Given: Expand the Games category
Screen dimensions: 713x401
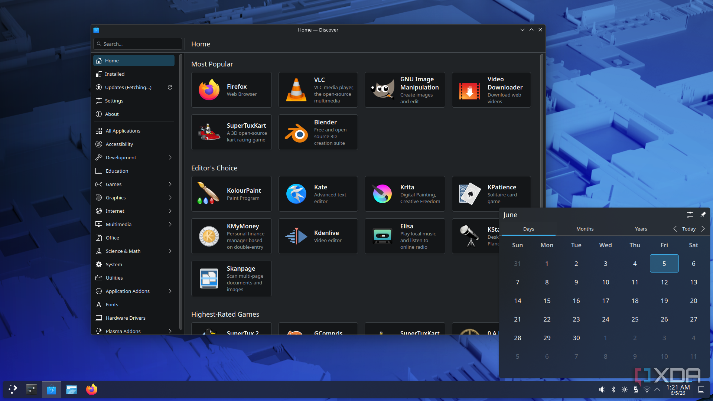Looking at the screenshot, I should click(x=170, y=184).
